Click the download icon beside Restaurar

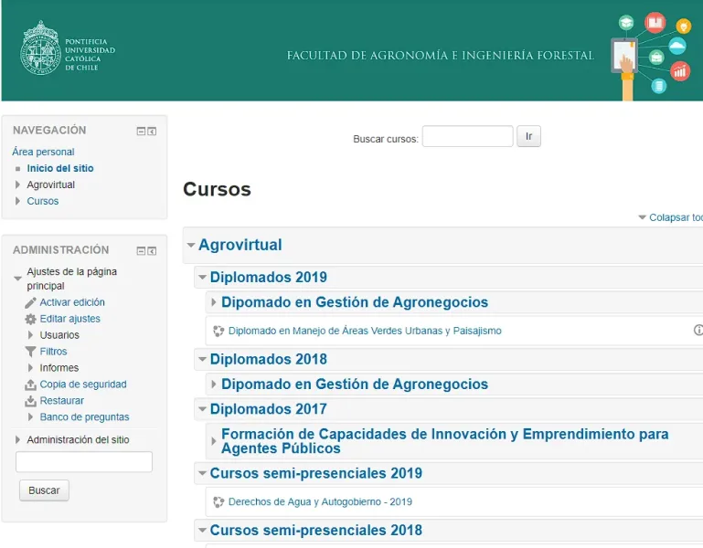(30, 401)
